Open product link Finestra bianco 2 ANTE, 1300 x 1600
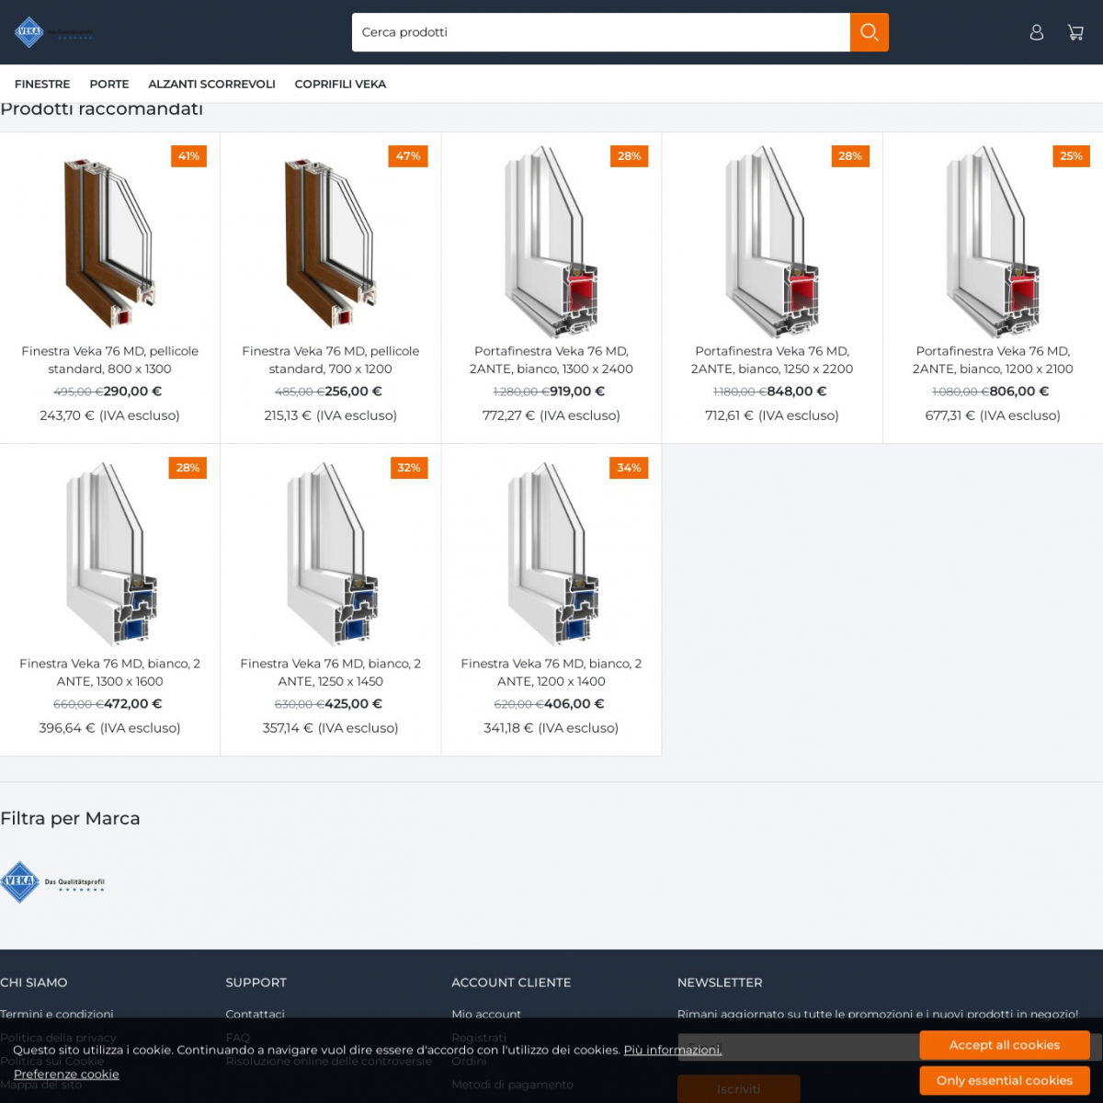This screenshot has height=1103, width=1103. (110, 672)
